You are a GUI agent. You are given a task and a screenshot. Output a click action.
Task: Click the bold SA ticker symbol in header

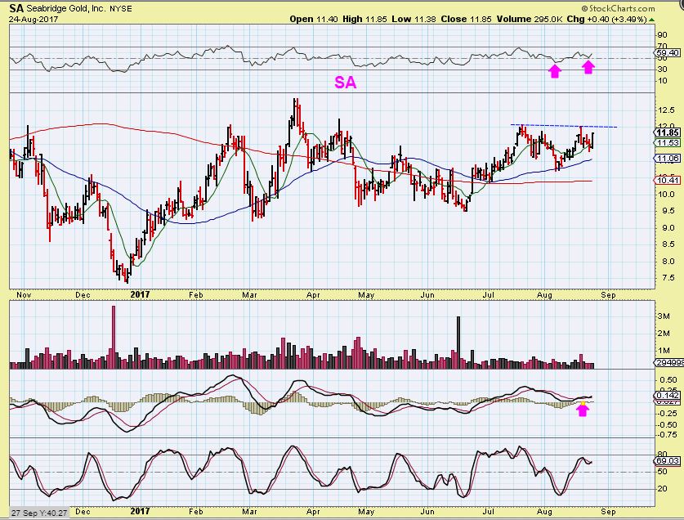click(17, 8)
